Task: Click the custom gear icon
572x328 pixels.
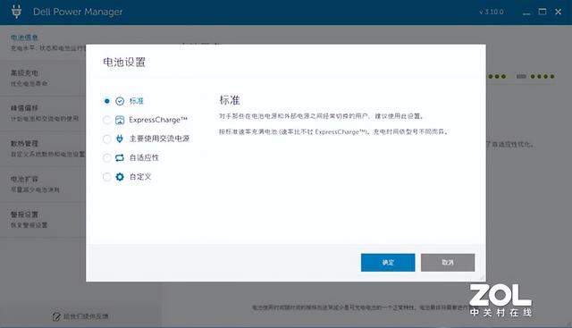Action: coord(120,177)
